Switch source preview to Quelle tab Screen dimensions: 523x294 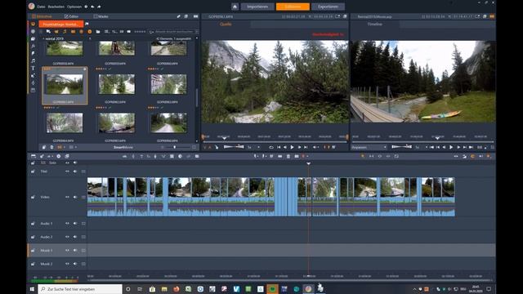(226, 24)
